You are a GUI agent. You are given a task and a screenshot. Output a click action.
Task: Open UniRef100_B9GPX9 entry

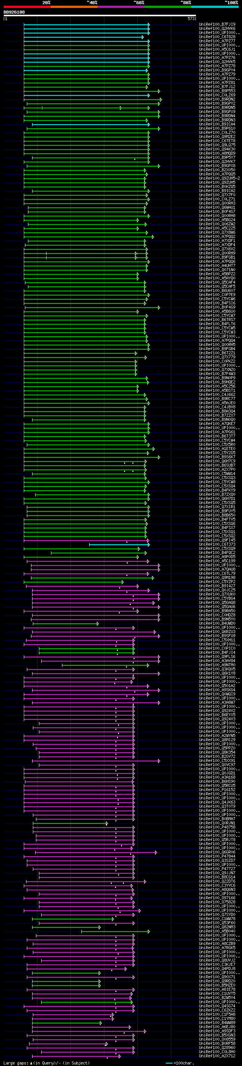217,112
